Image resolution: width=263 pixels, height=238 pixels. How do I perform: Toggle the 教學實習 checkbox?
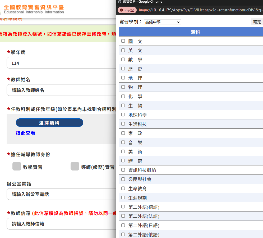tap(17, 167)
